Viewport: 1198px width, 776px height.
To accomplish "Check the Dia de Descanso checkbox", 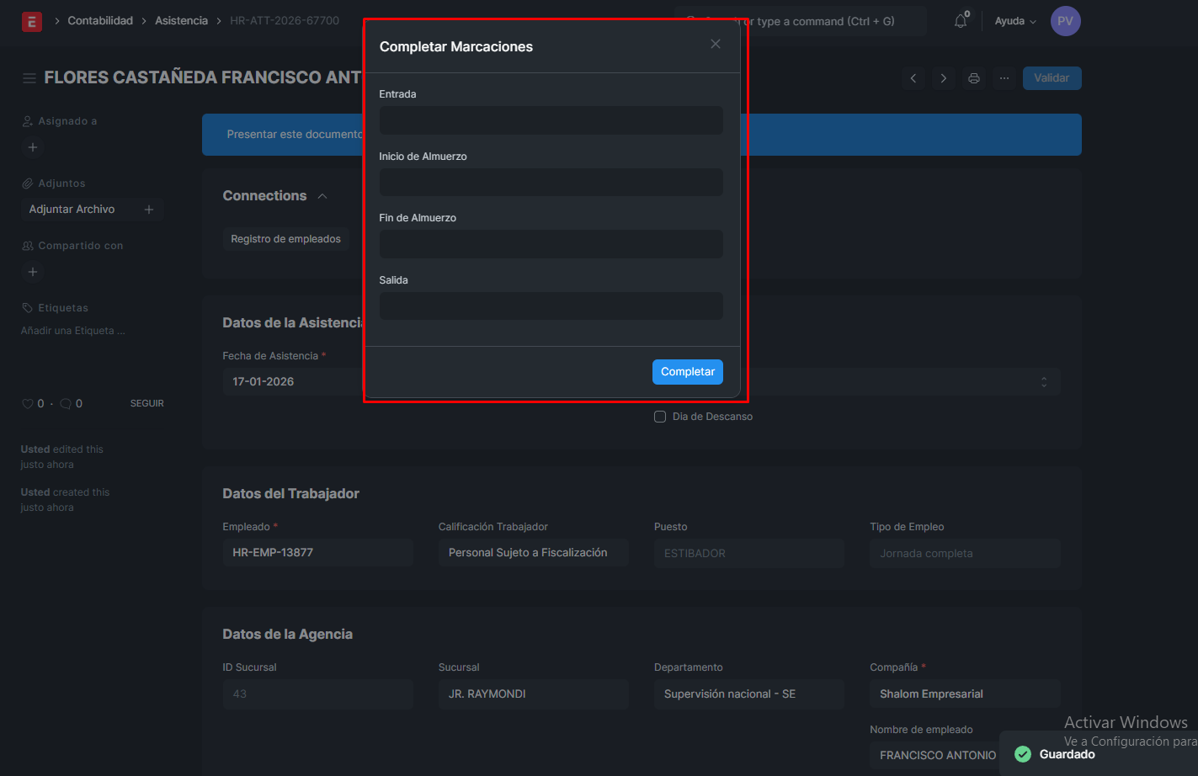I will pyautogui.click(x=660, y=417).
